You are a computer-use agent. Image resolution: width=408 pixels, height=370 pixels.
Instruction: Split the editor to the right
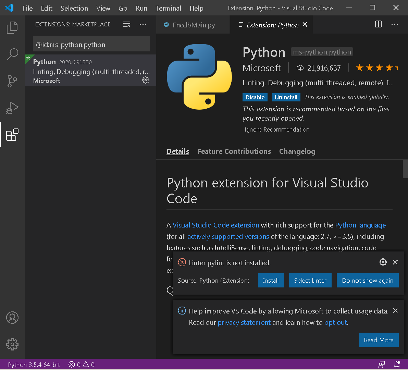point(378,24)
